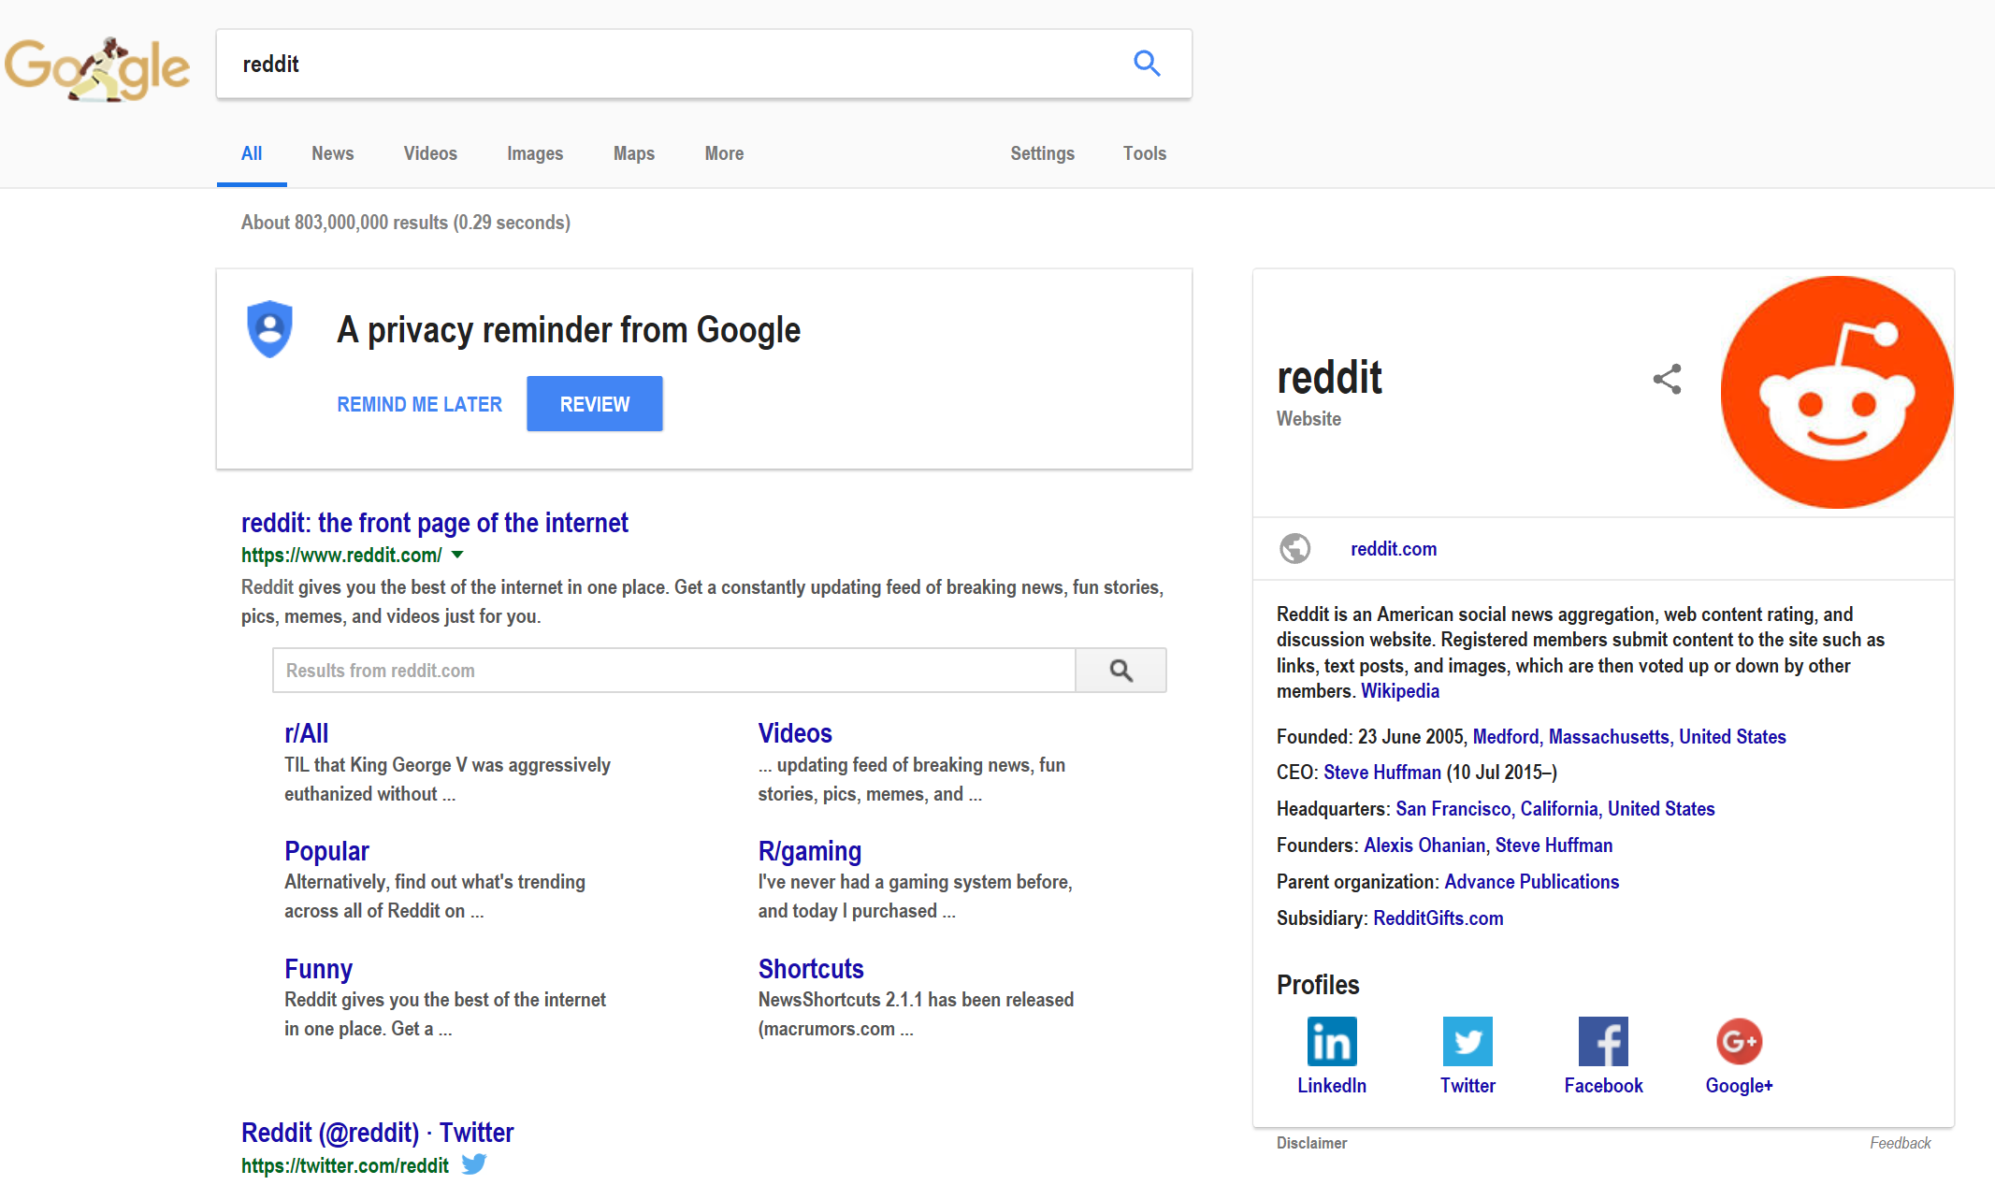
Task: Open Reddit's LinkedIn profile icon
Action: (1331, 1041)
